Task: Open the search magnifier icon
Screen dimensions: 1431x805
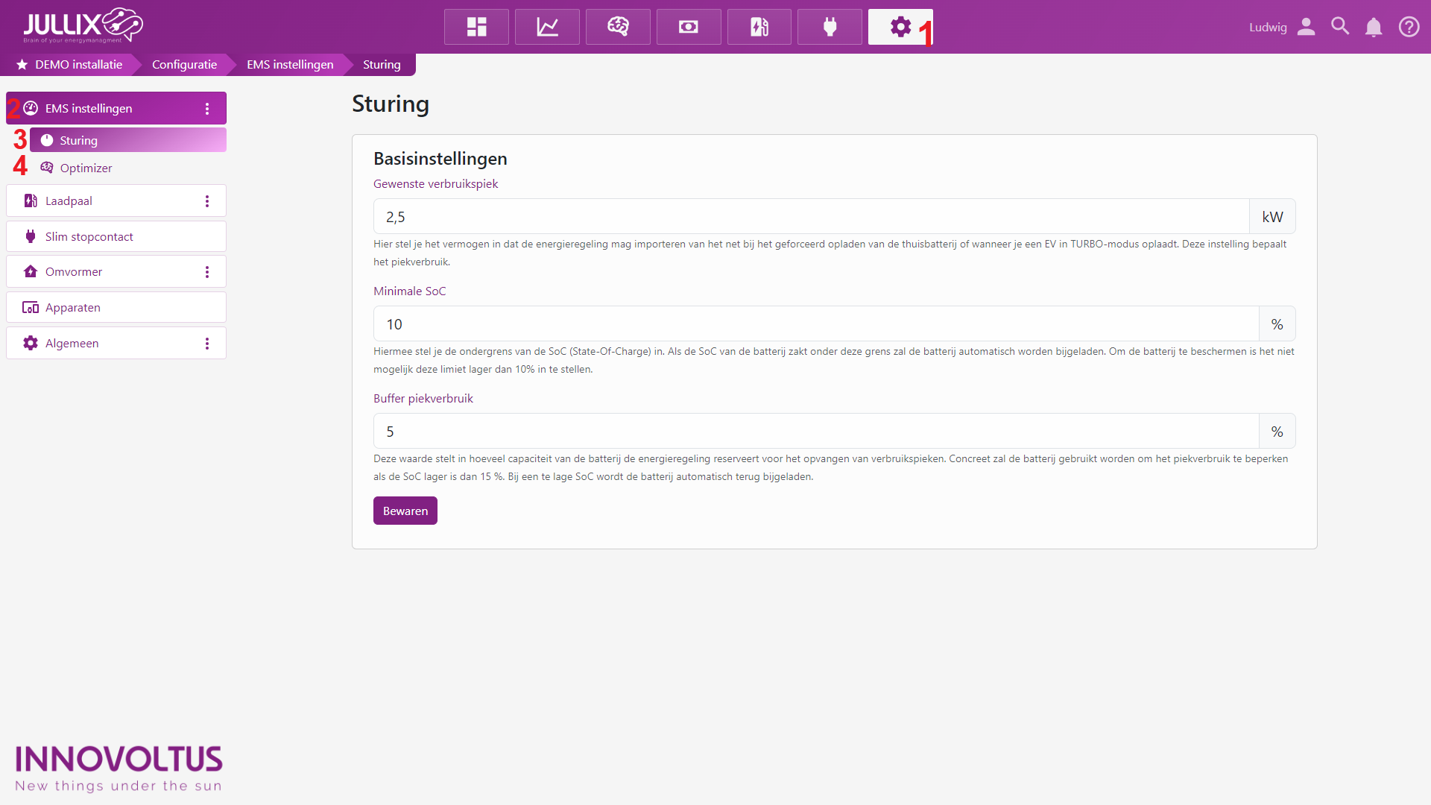Action: pyautogui.click(x=1340, y=27)
